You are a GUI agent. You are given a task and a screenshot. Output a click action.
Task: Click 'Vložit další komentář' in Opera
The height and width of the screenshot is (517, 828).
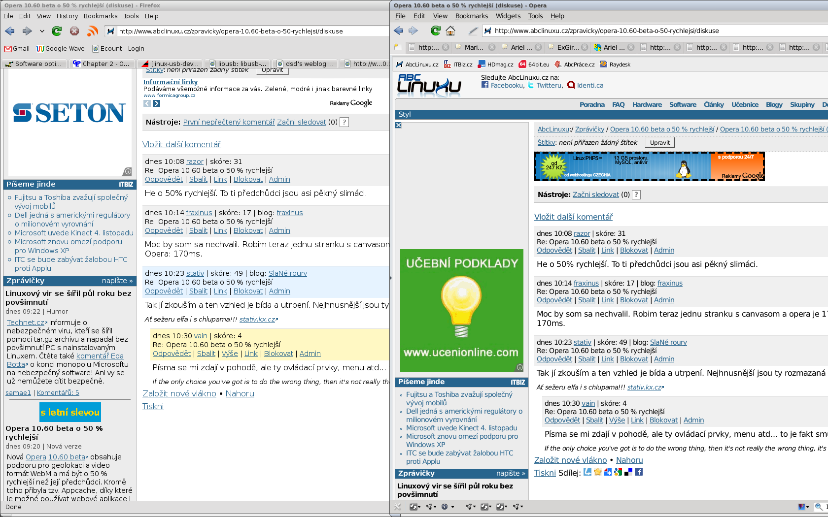pos(573,217)
